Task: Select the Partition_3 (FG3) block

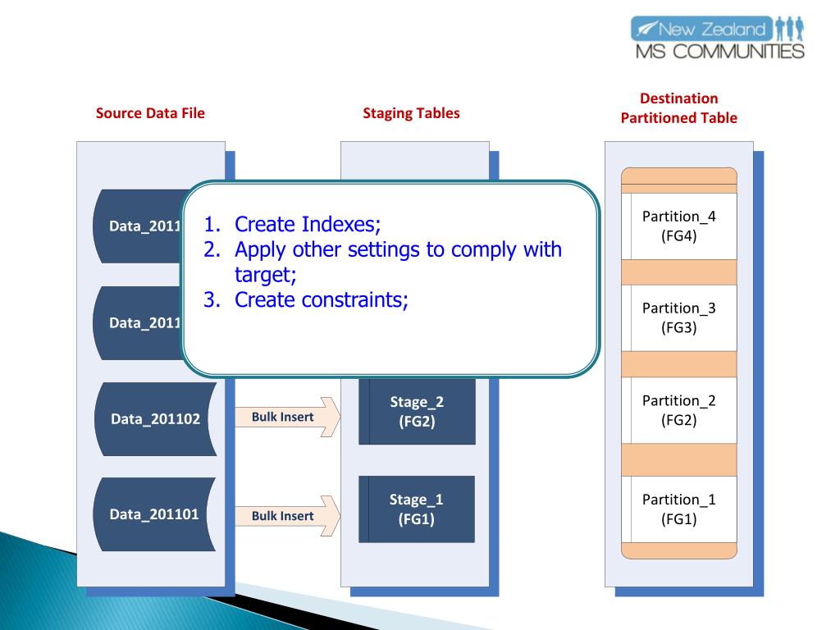Action: [x=678, y=317]
